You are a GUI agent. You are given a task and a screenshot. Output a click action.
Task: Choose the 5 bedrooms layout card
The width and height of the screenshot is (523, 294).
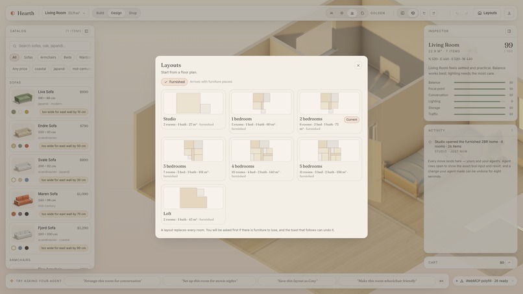(x=329, y=159)
